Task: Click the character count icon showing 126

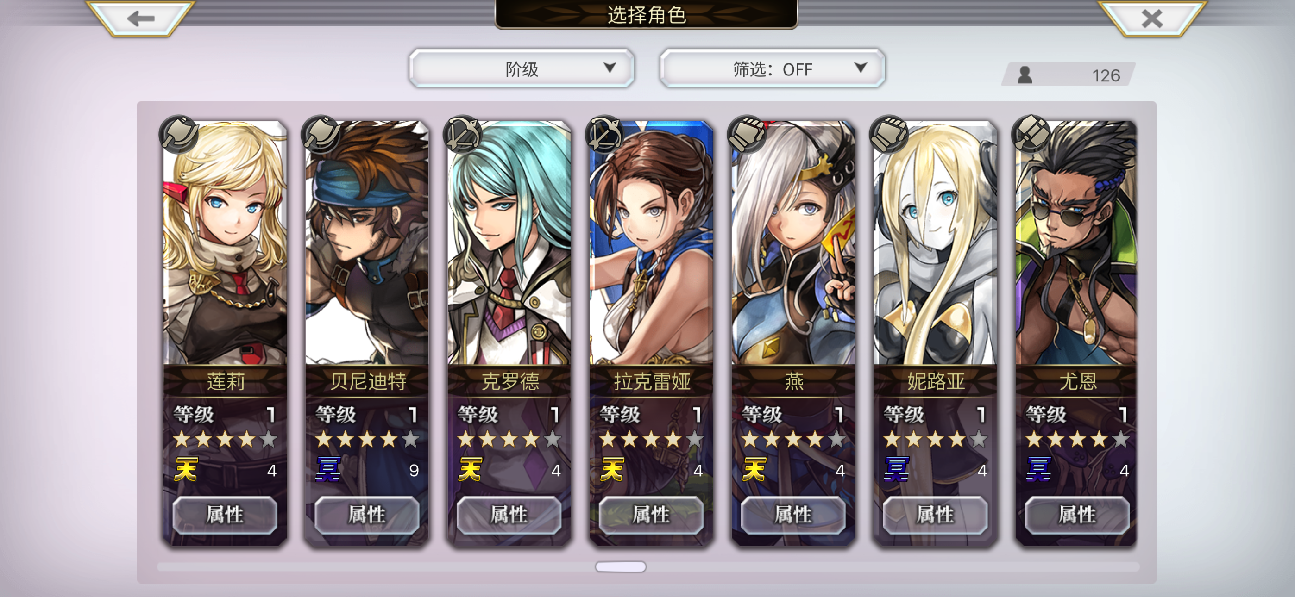Action: (x=1025, y=75)
